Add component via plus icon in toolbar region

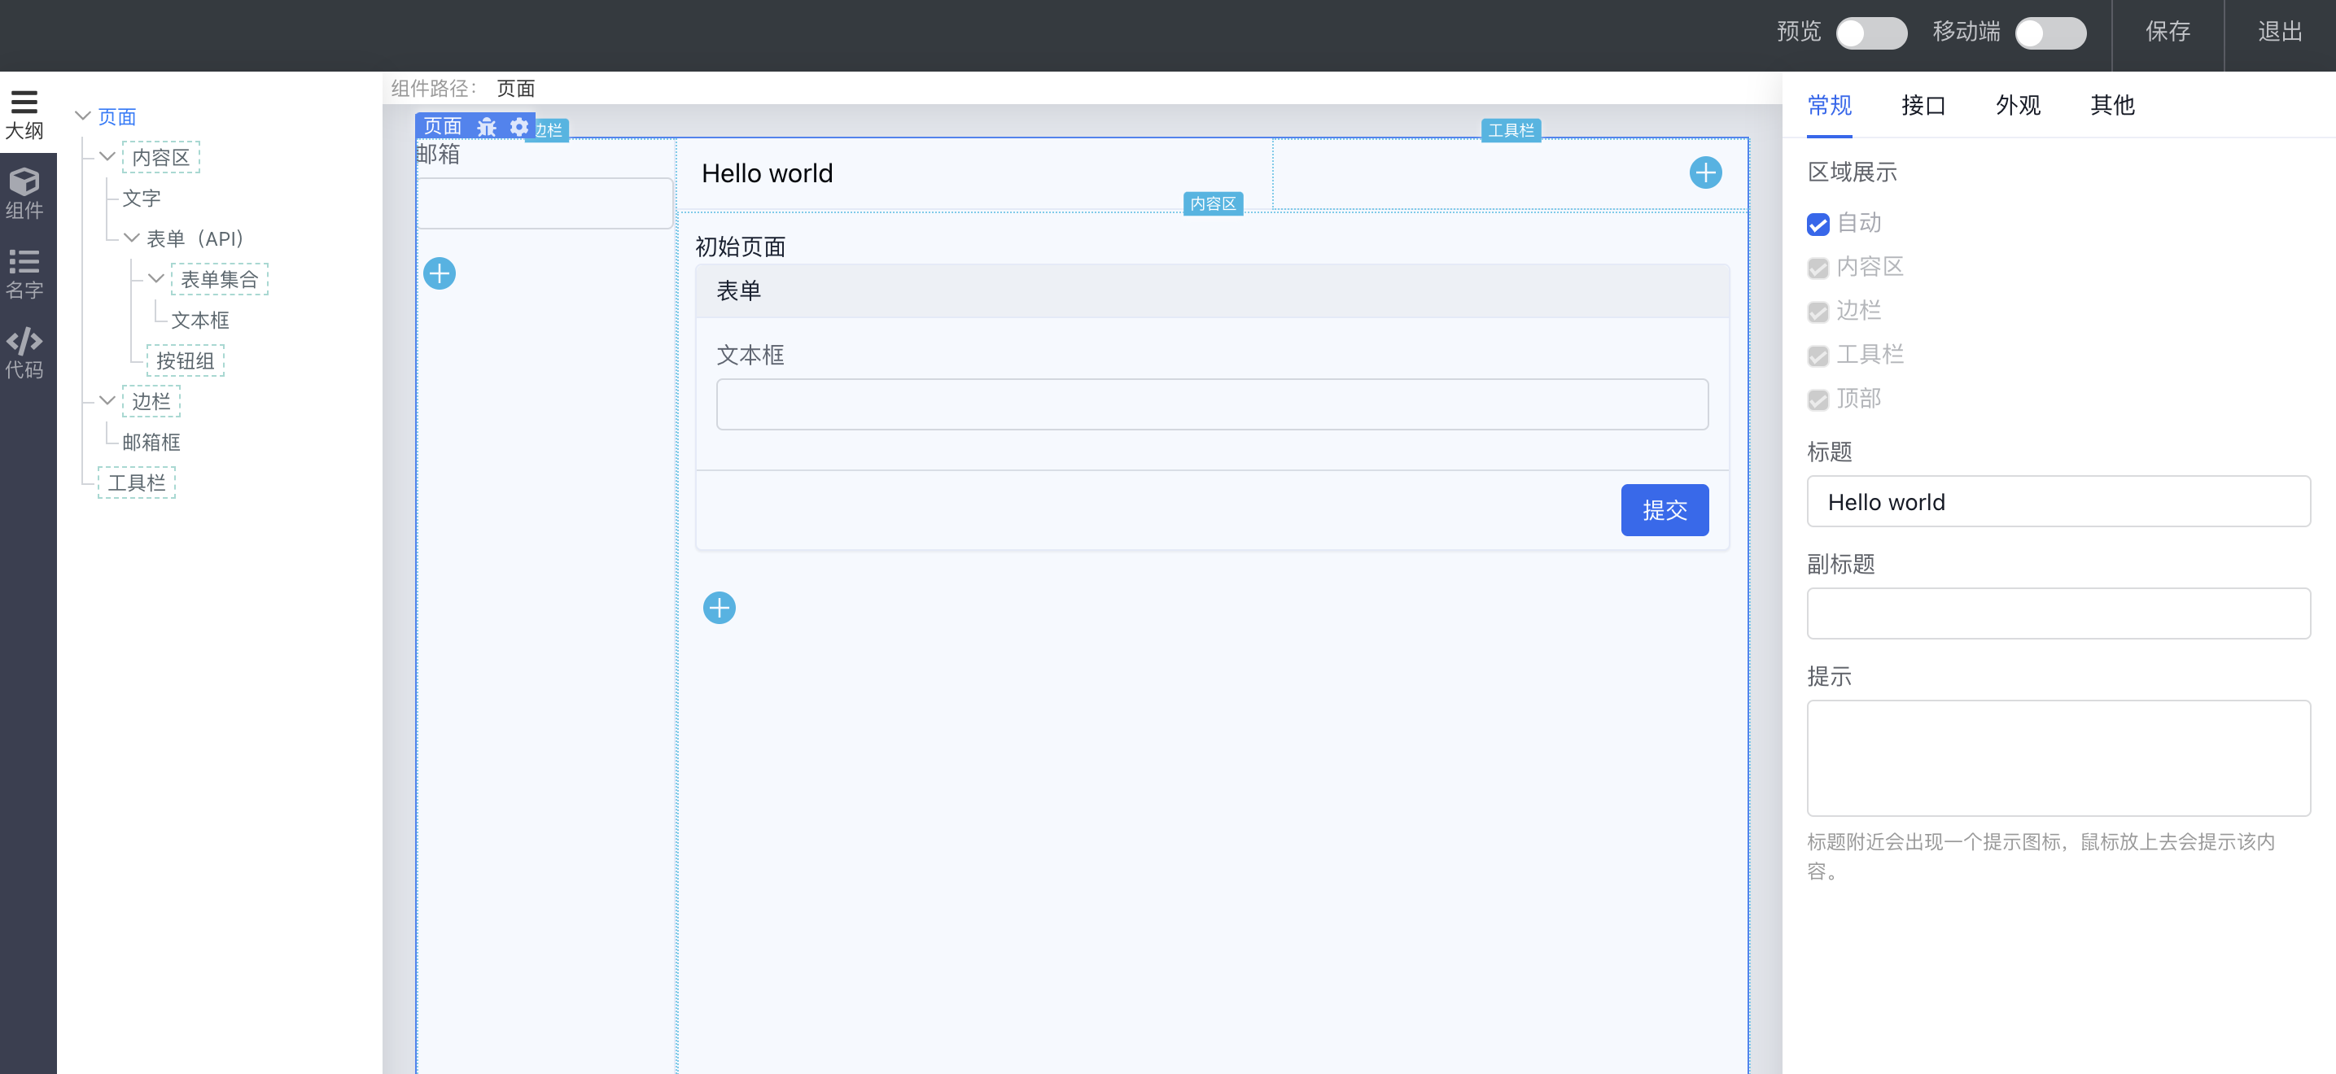point(1705,172)
